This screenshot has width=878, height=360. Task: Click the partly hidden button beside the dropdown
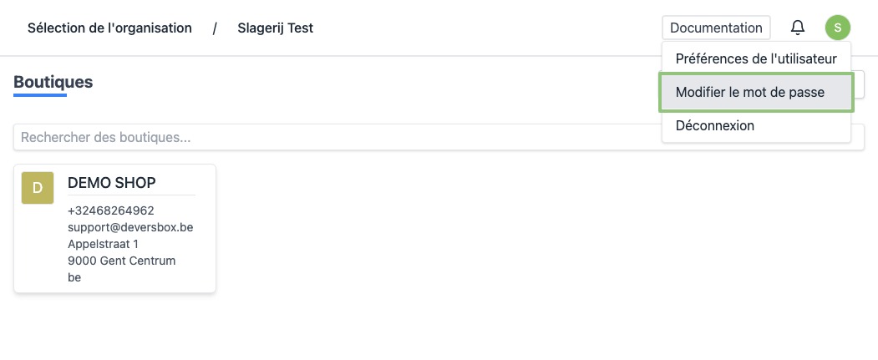click(x=859, y=84)
